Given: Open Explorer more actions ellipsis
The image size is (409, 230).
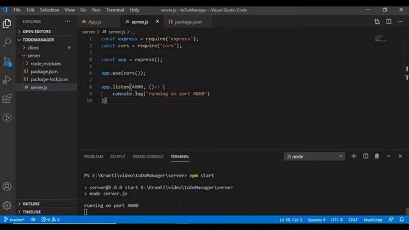Looking at the screenshot, I should click(68, 22).
